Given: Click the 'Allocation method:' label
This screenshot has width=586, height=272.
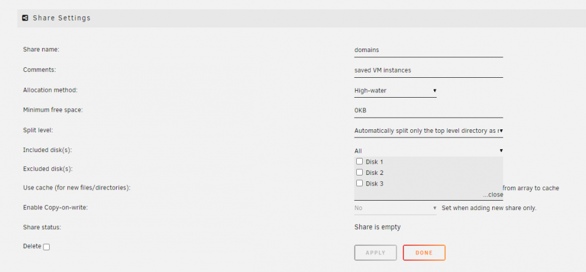Looking at the screenshot, I should [x=50, y=90].
